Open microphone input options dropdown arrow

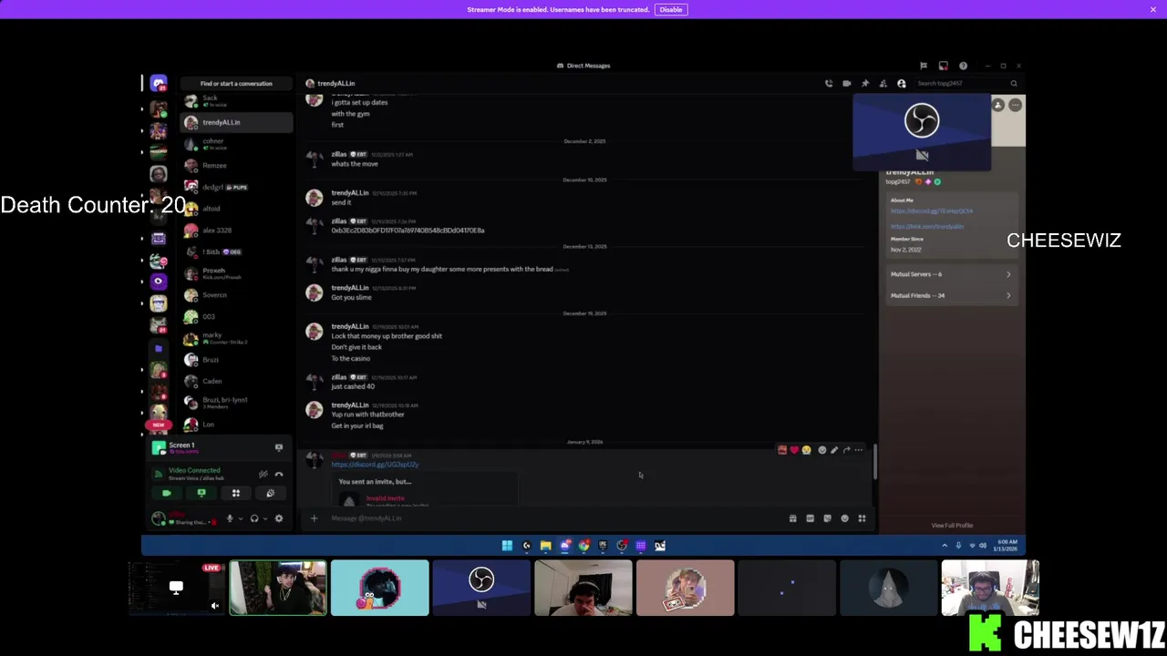(x=241, y=518)
